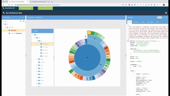Maximize the Details panel with fullscreen icon
Screen dimensions: 170x96
pos(166,18)
